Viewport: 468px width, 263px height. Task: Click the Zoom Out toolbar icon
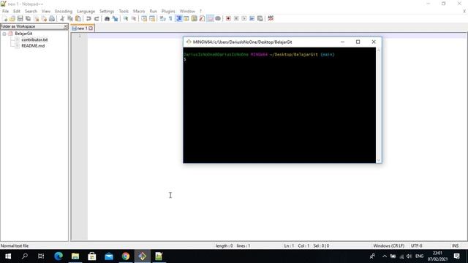coord(133,18)
